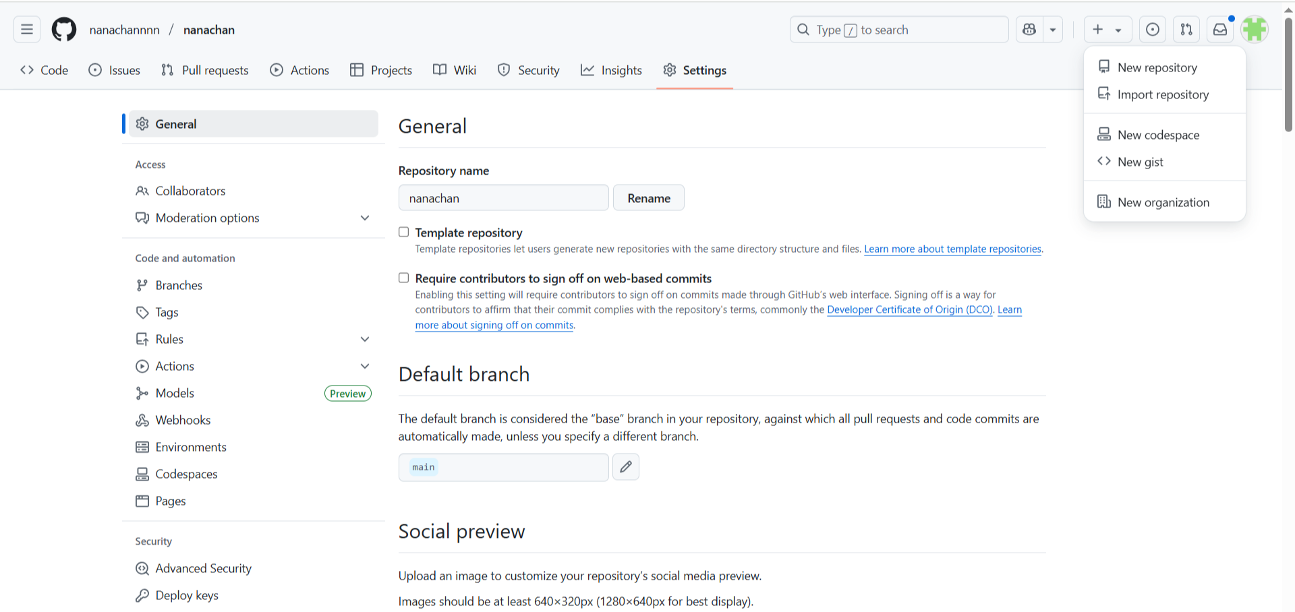Go to the Actions repository tab
The width and height of the screenshot is (1295, 612).
coord(299,70)
